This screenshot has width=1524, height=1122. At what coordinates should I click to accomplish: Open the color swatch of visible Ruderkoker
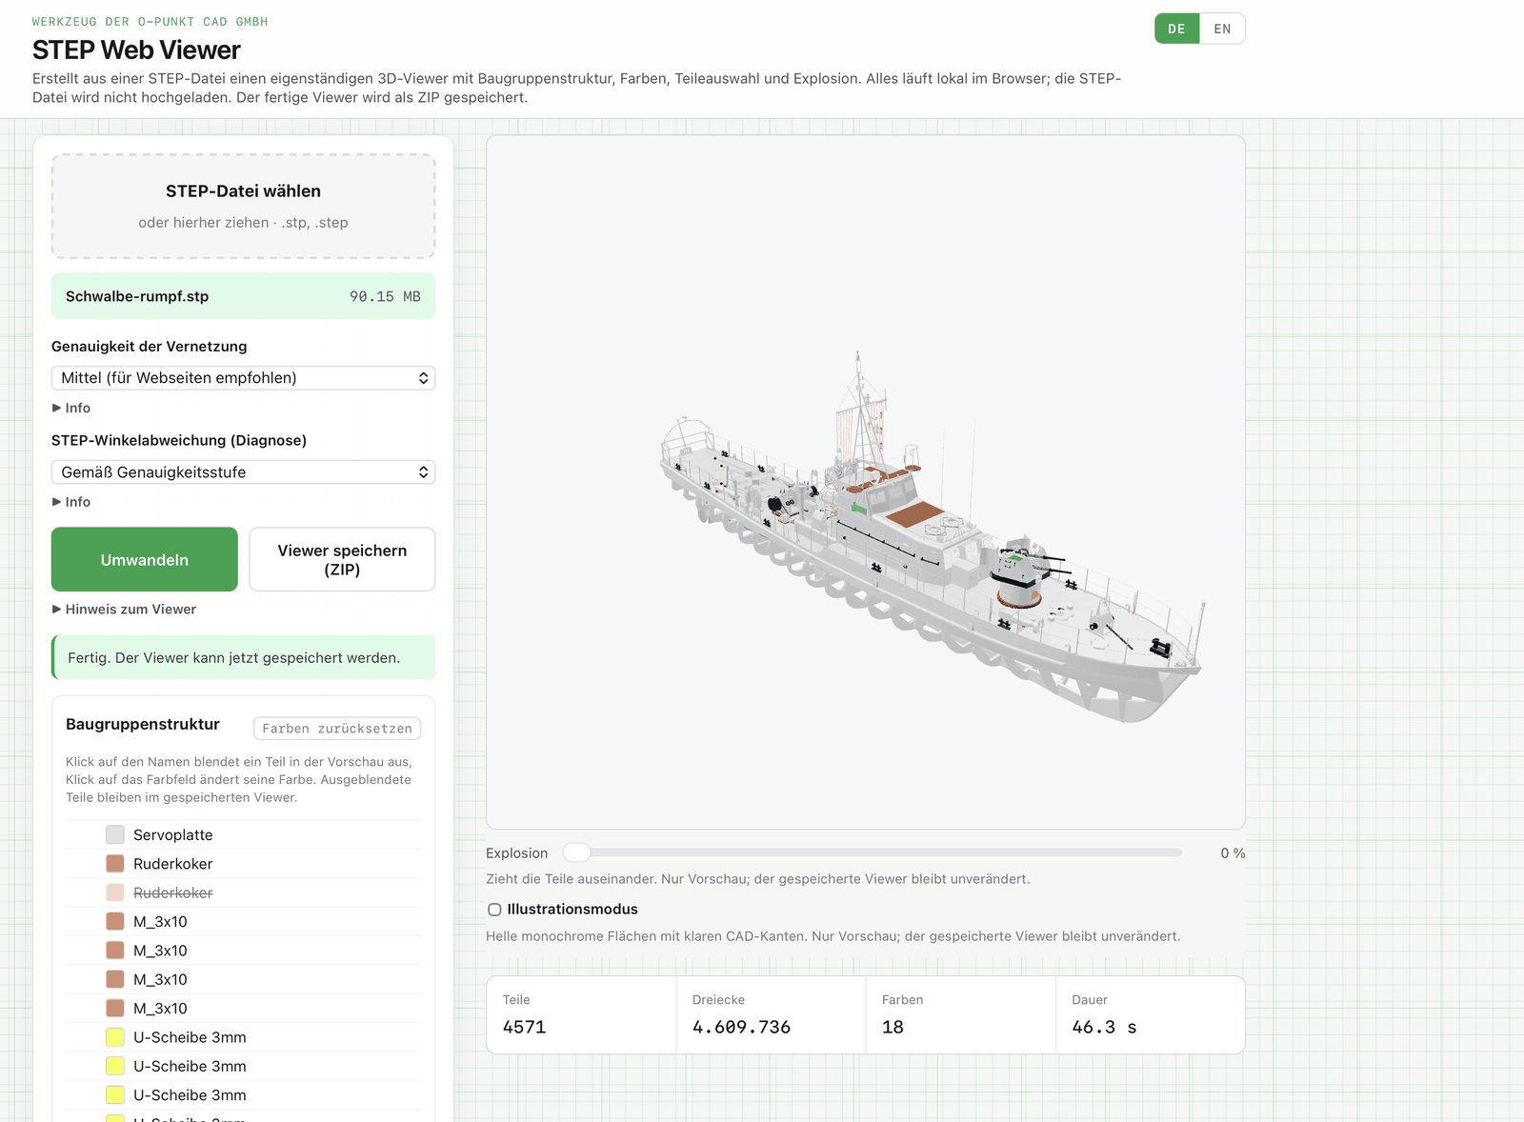[115, 864]
